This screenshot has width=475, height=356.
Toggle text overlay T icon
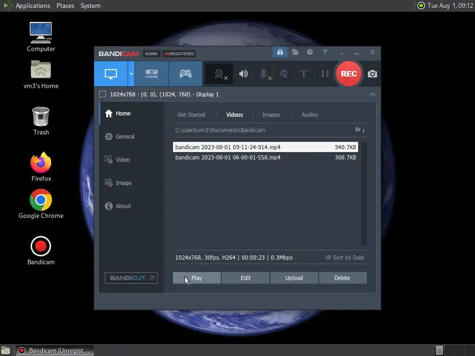(x=303, y=74)
